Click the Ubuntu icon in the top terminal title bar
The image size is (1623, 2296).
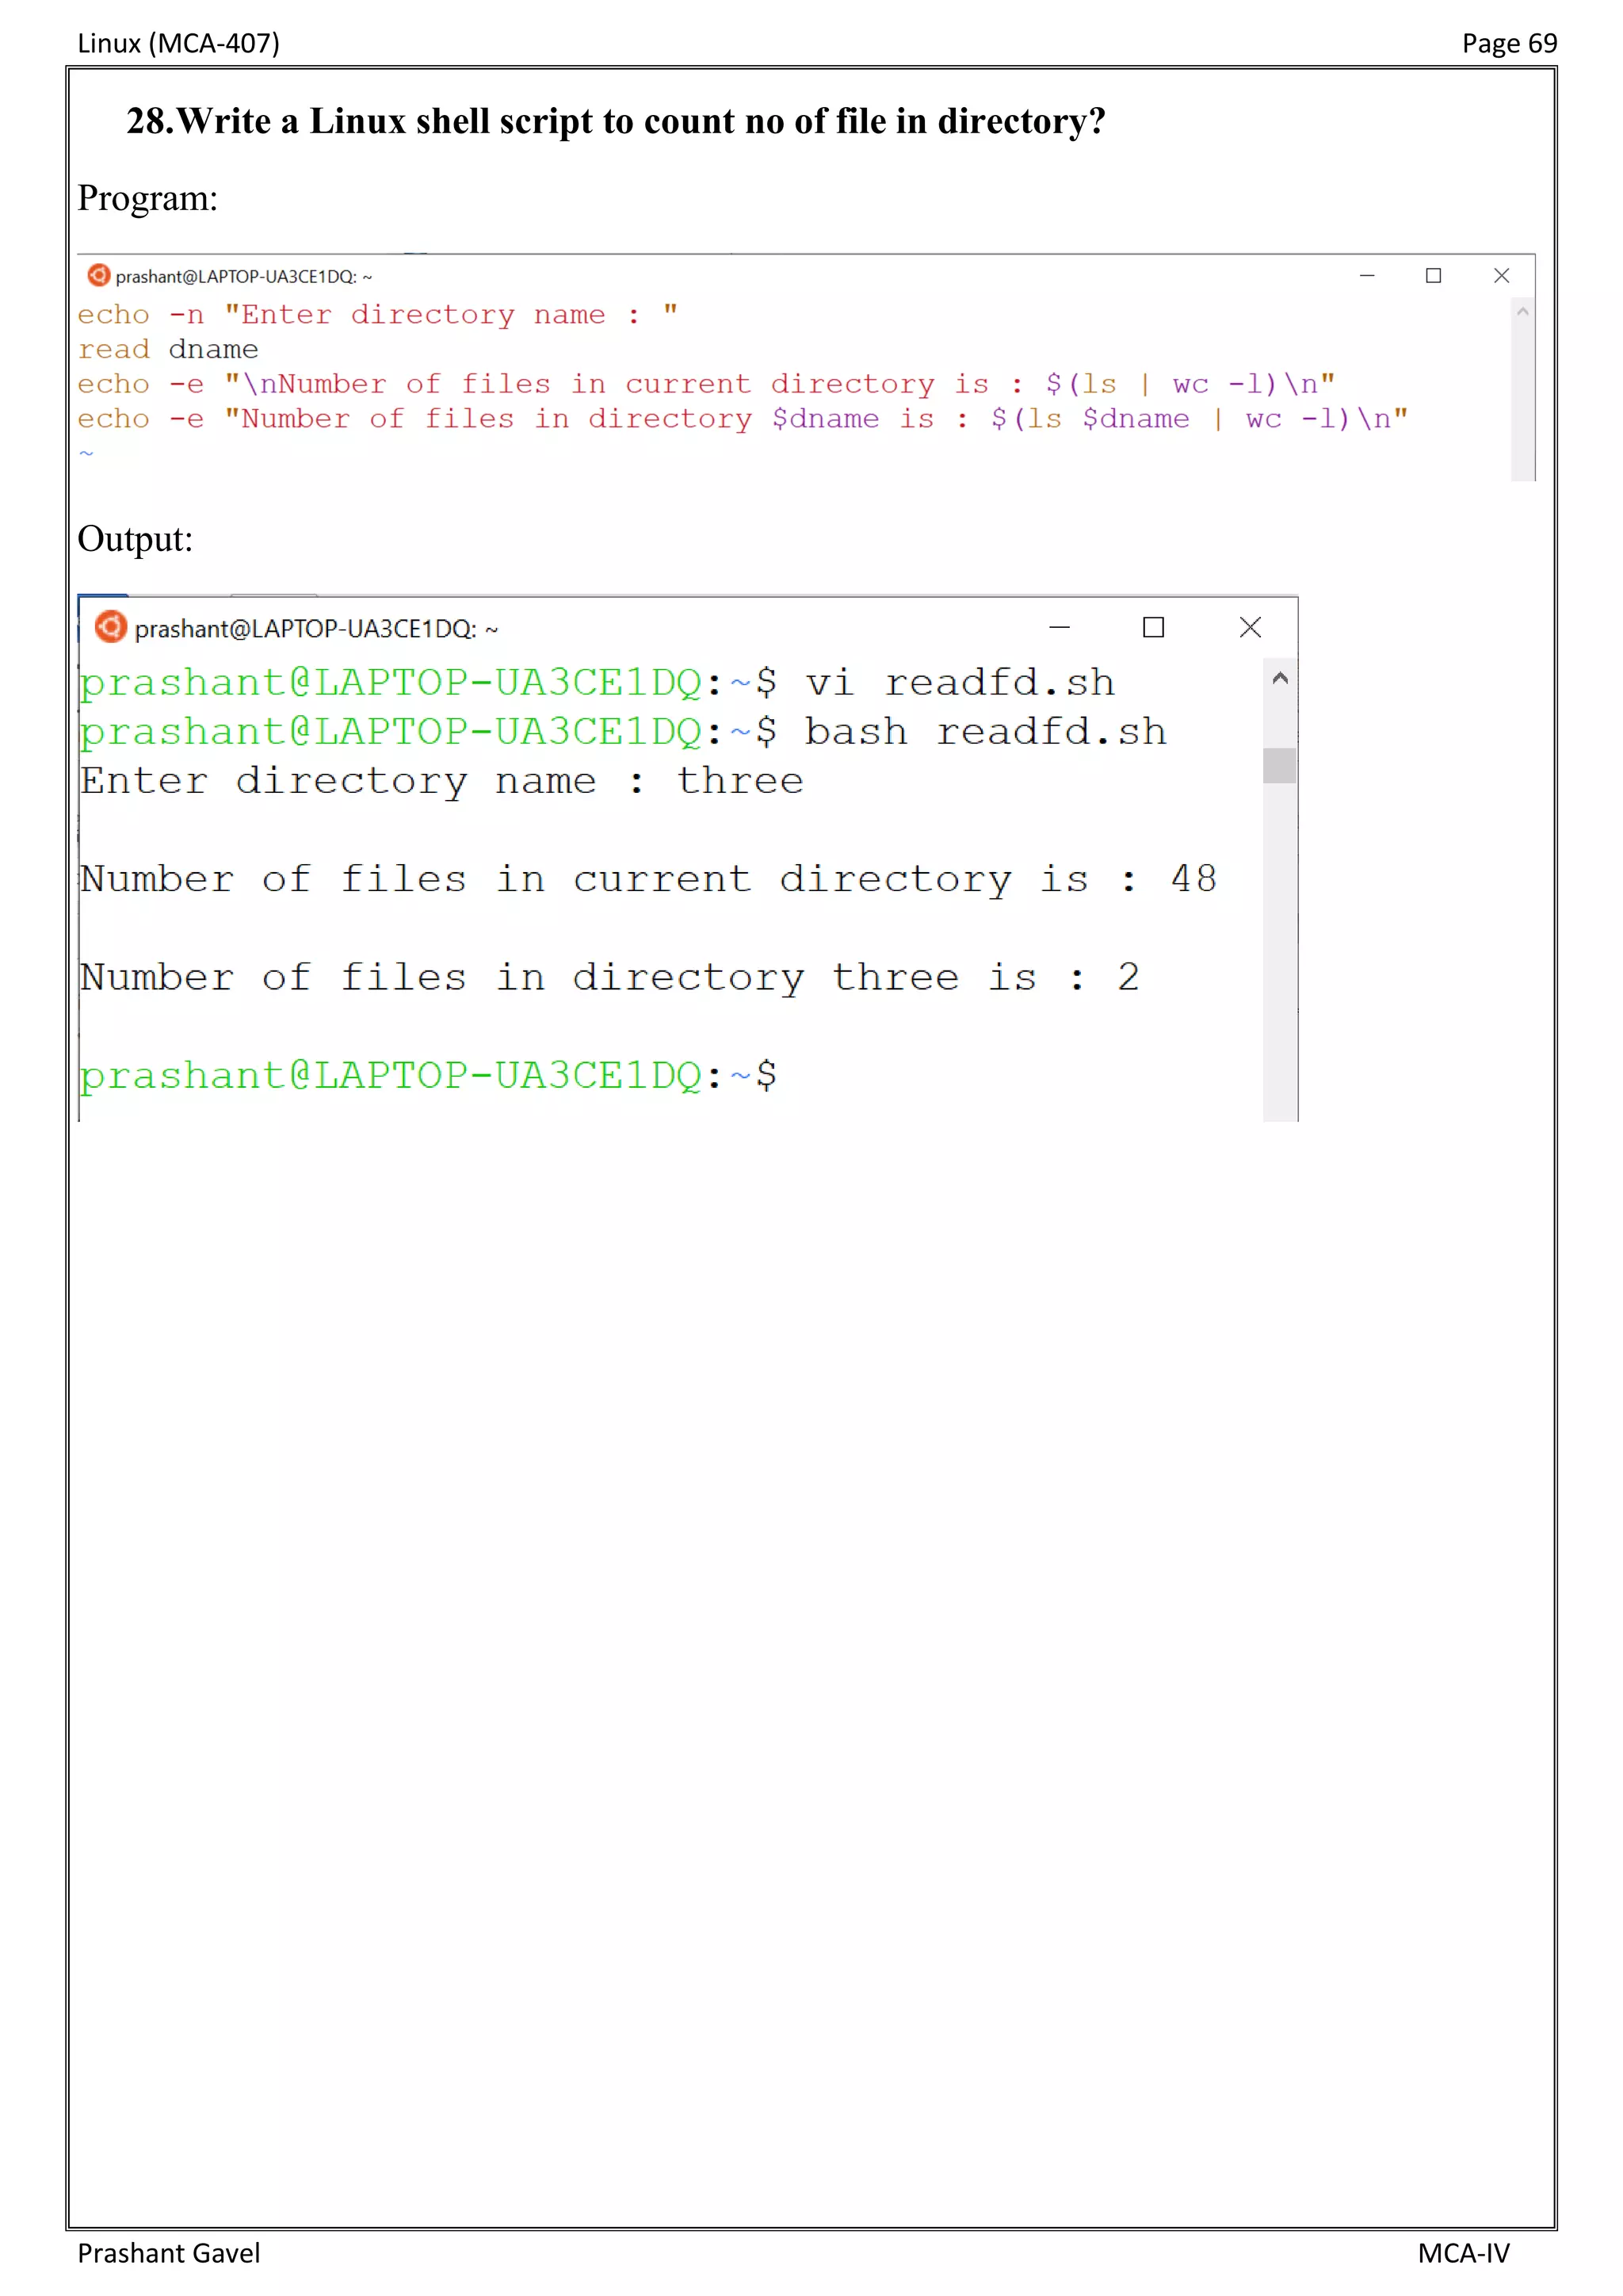point(99,275)
